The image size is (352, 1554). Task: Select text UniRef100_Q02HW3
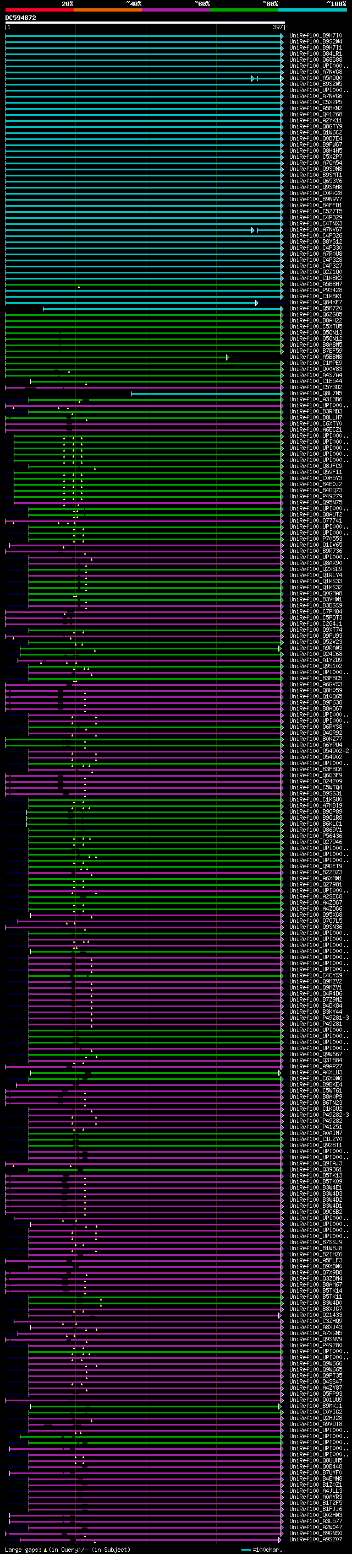[315, 1514]
